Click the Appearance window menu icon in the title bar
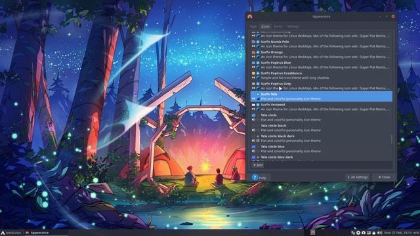 (x=250, y=16)
